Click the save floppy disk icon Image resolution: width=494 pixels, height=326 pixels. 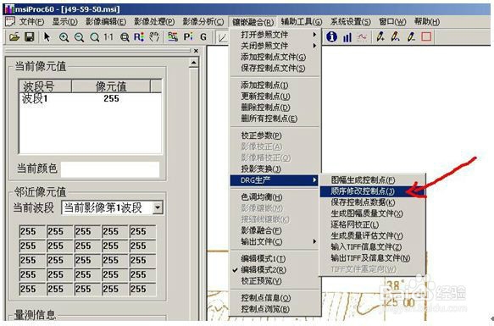point(30,37)
